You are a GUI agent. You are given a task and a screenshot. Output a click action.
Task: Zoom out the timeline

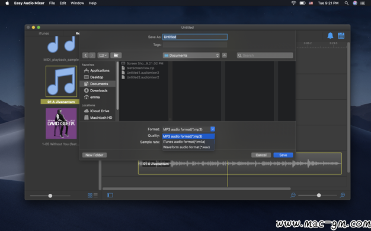coord(293,195)
